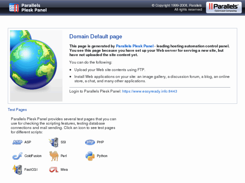Click 'You can do the following:' text
The height and width of the screenshot is (183, 245).
tap(91, 62)
